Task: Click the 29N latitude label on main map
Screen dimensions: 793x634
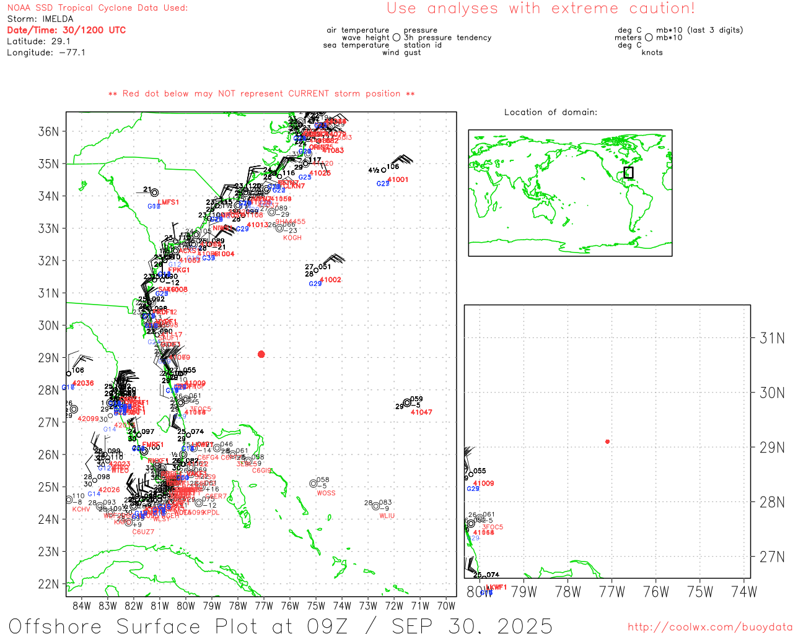Action: pos(49,358)
